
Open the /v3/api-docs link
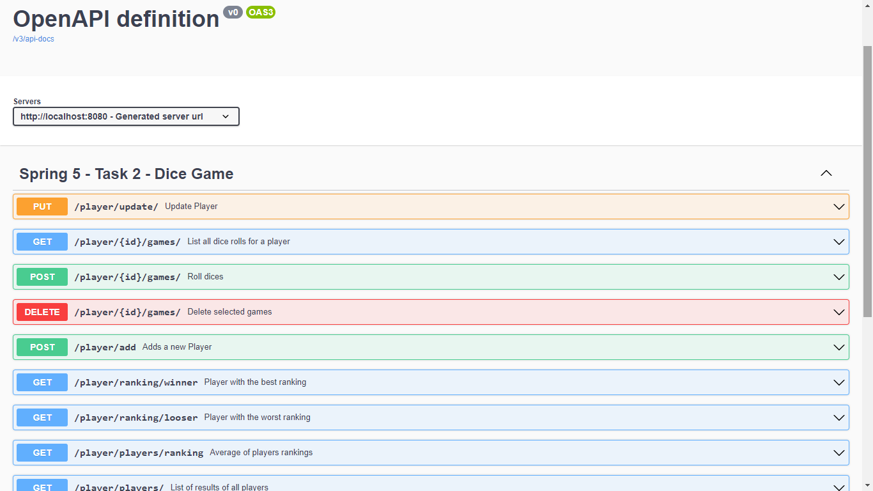point(33,39)
